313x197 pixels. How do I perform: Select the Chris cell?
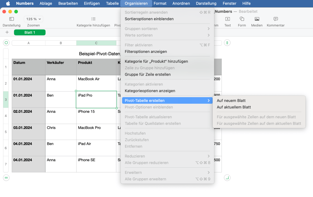coord(61,132)
